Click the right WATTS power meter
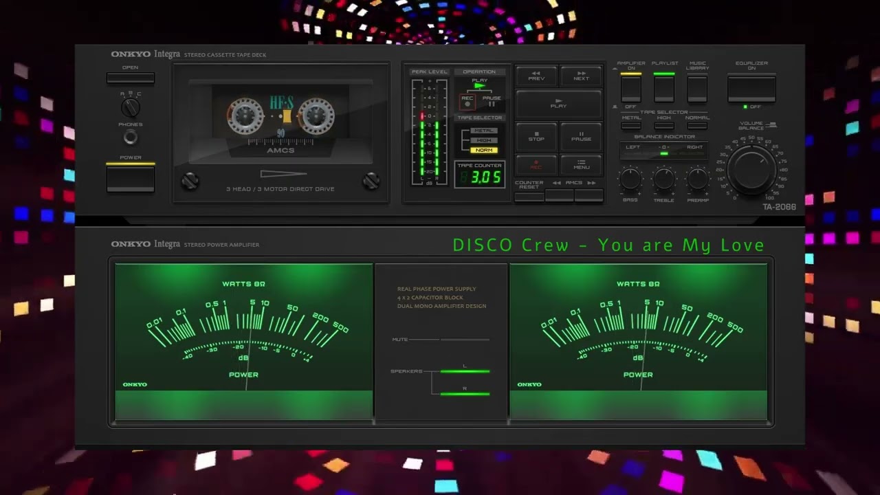This screenshot has height=495, width=880. point(638,341)
